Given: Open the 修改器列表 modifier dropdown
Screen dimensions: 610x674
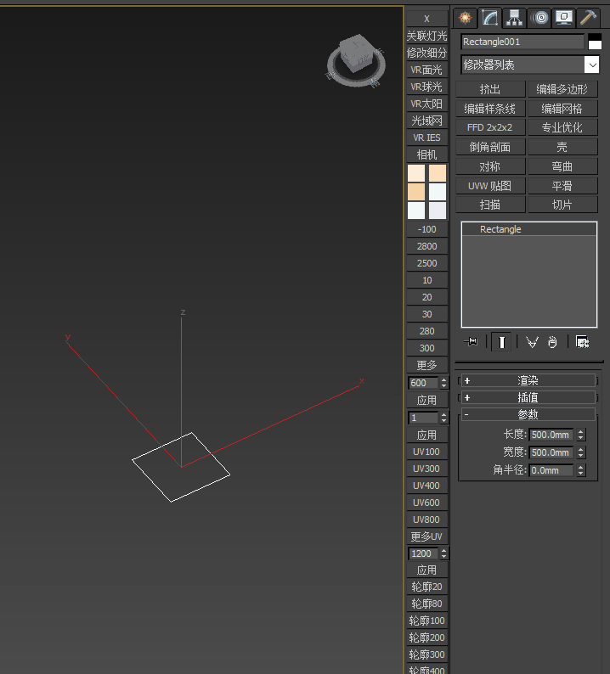Looking at the screenshot, I should coord(529,65).
